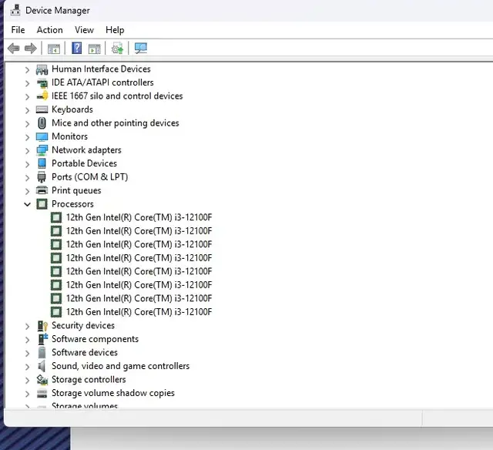Image resolution: width=493 pixels, height=450 pixels.
Task: Select Ports (COM & LPT) item
Action: [x=89, y=177]
